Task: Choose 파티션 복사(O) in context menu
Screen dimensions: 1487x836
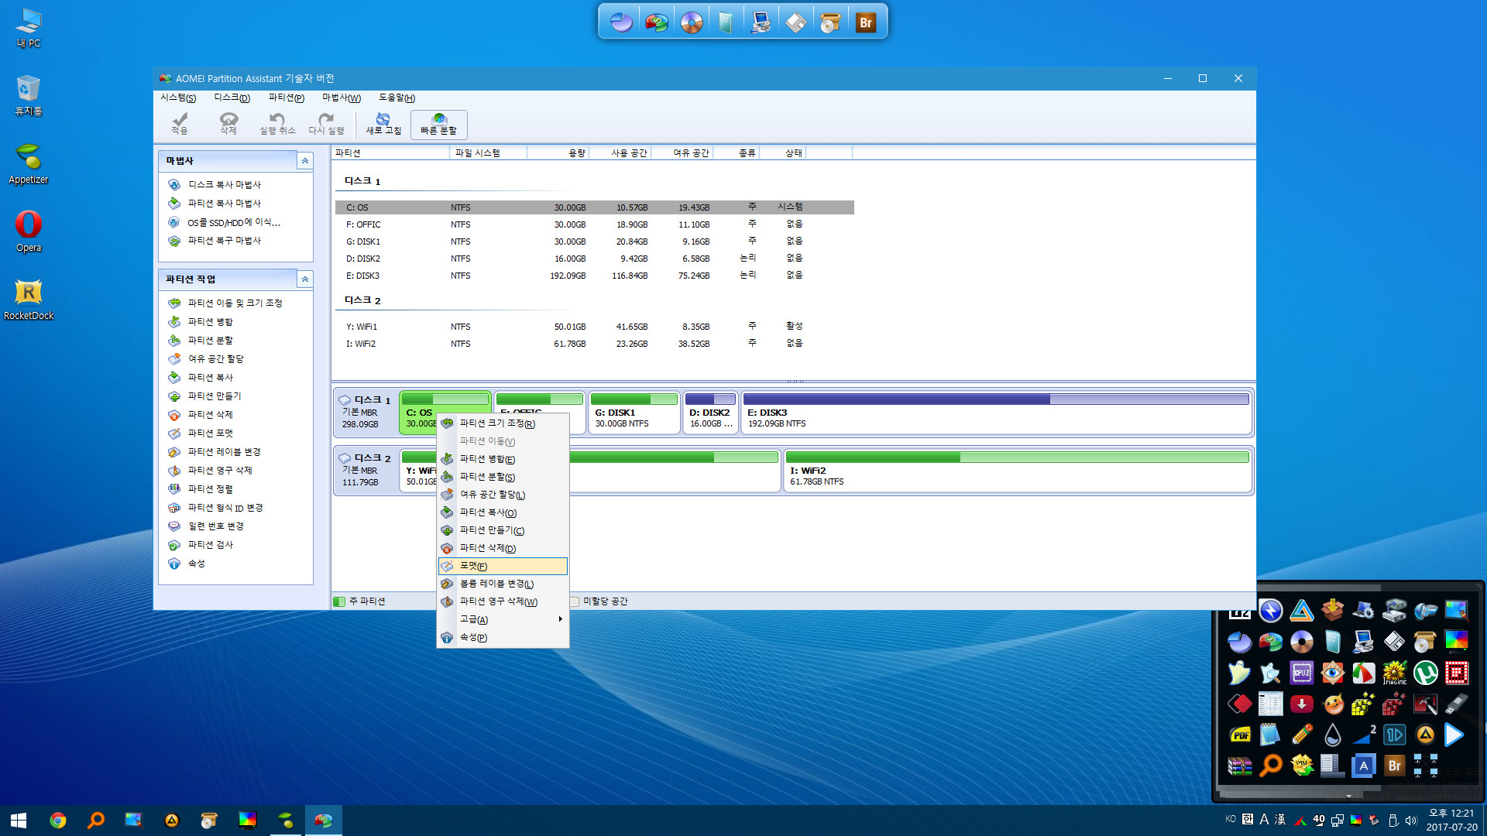Action: click(x=503, y=512)
